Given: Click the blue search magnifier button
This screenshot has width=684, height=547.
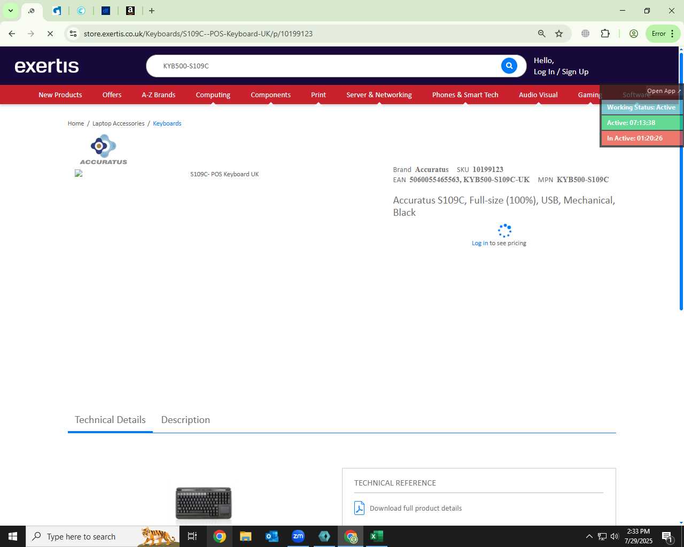Looking at the screenshot, I should (509, 66).
